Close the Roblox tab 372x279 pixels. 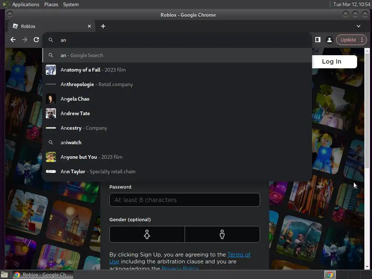point(89,26)
